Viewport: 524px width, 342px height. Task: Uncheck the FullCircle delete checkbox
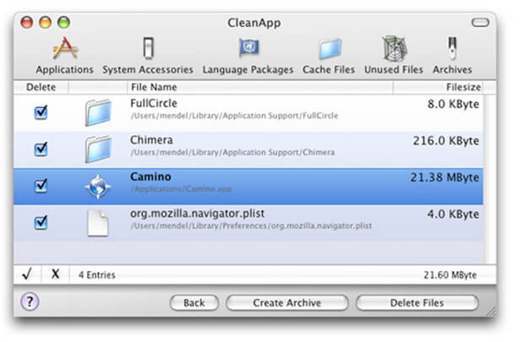tap(41, 112)
